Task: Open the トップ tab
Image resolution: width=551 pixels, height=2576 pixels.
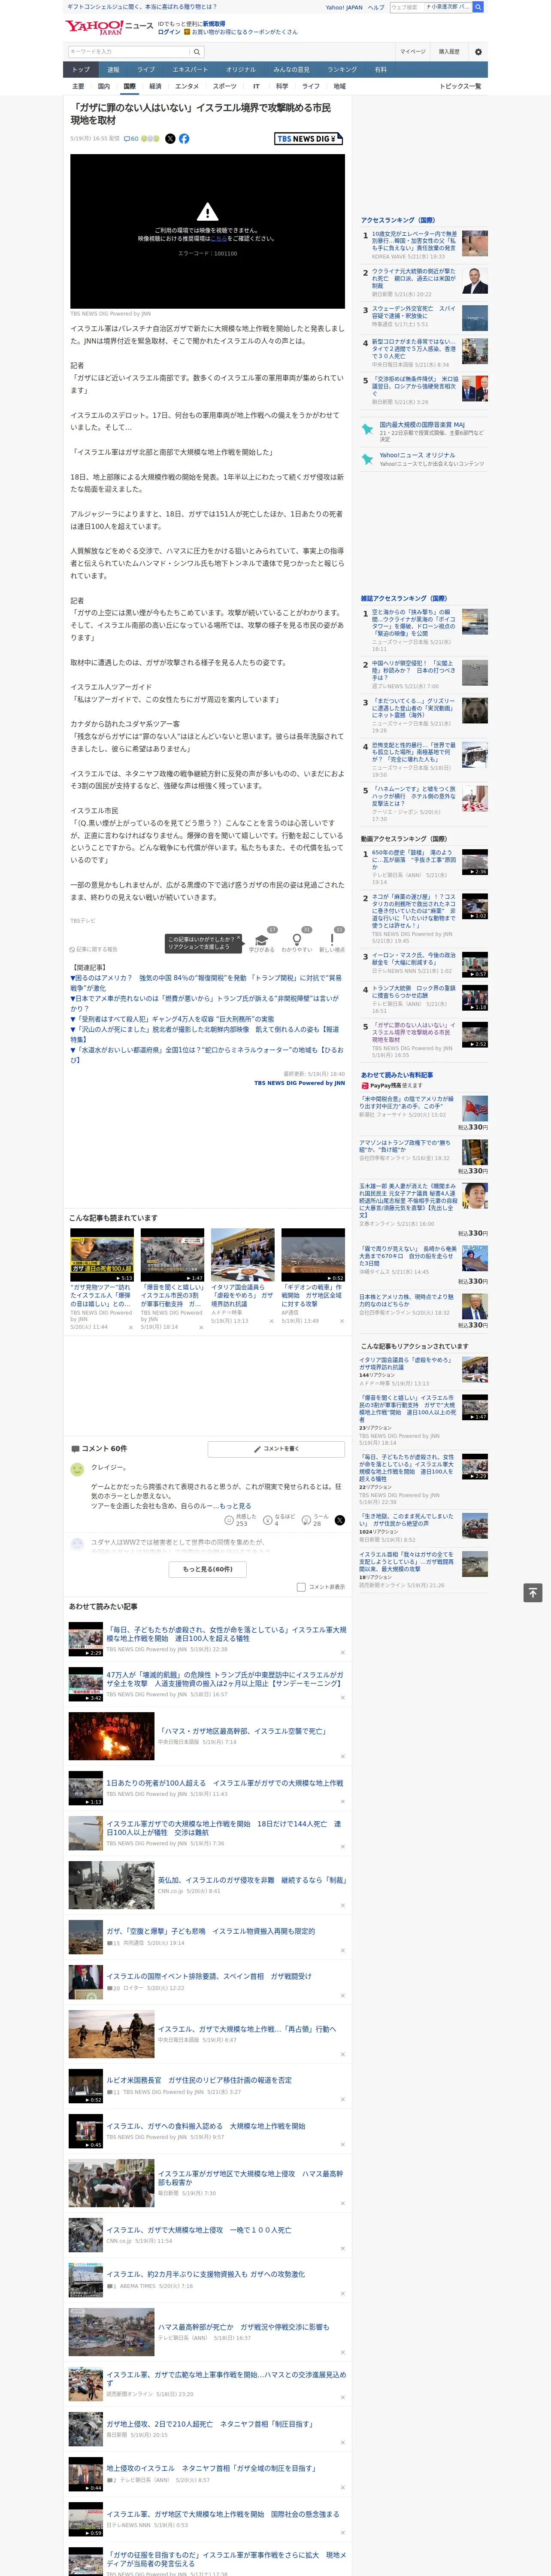Action: tap(81, 69)
